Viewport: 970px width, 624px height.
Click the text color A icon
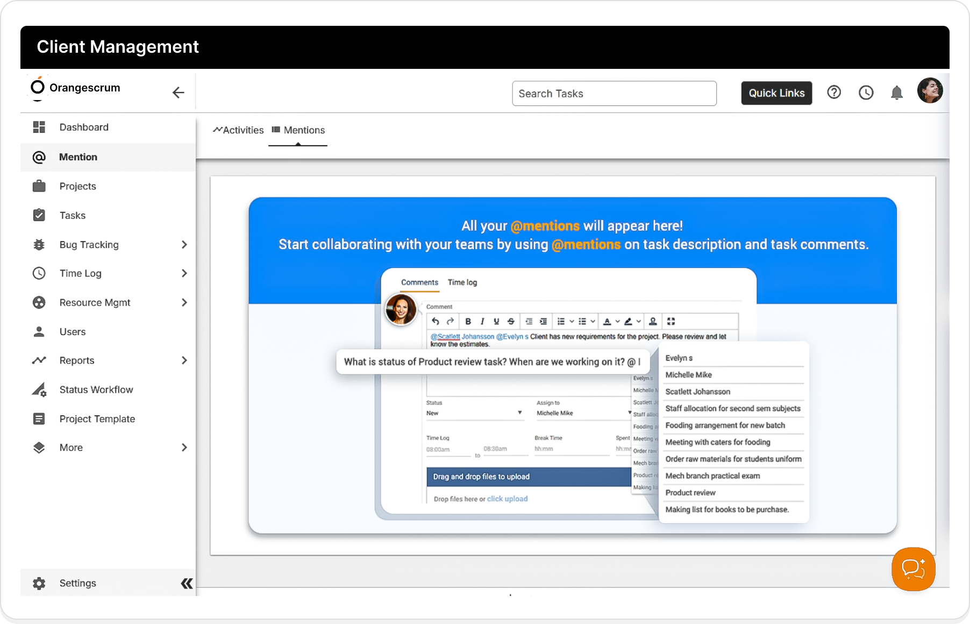[x=607, y=321]
